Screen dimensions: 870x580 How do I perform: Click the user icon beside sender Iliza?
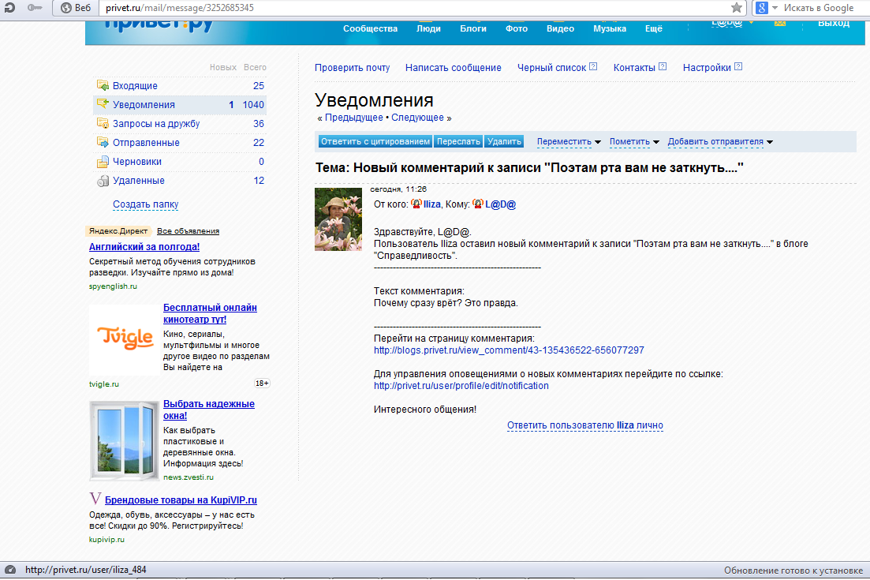click(416, 204)
